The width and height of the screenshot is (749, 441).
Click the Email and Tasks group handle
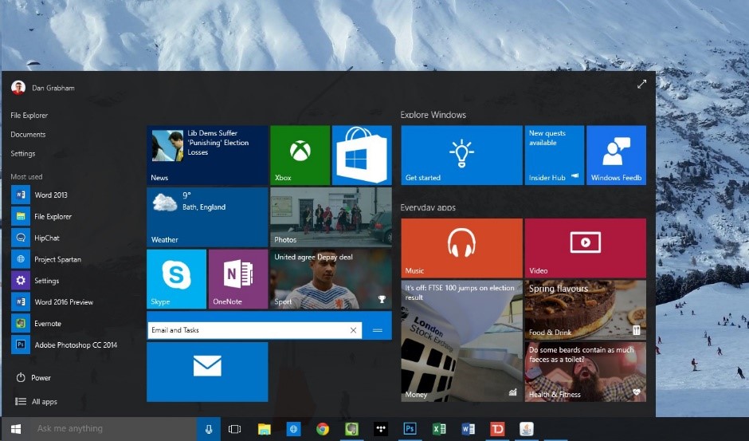pos(378,330)
